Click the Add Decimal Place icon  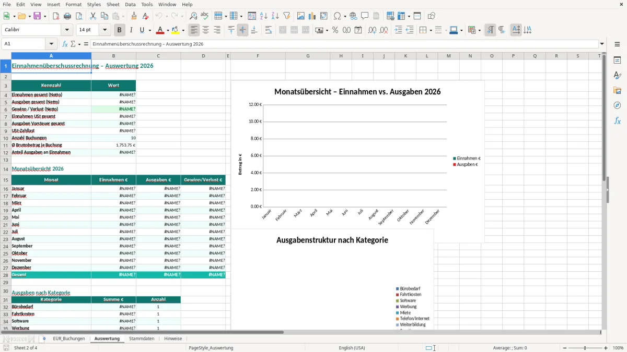tap(373, 30)
